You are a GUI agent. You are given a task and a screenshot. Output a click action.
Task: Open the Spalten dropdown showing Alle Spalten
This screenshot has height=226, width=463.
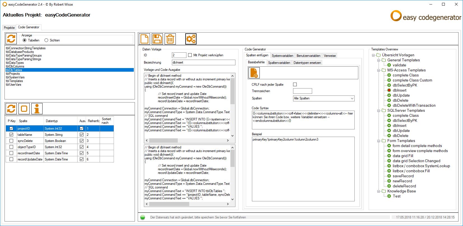click(x=324, y=98)
